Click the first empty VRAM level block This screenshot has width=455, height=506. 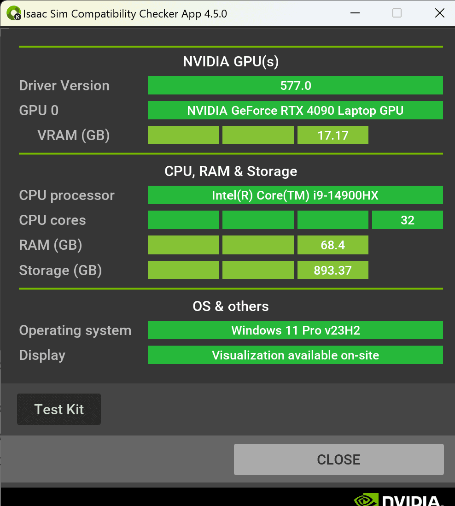pos(183,135)
